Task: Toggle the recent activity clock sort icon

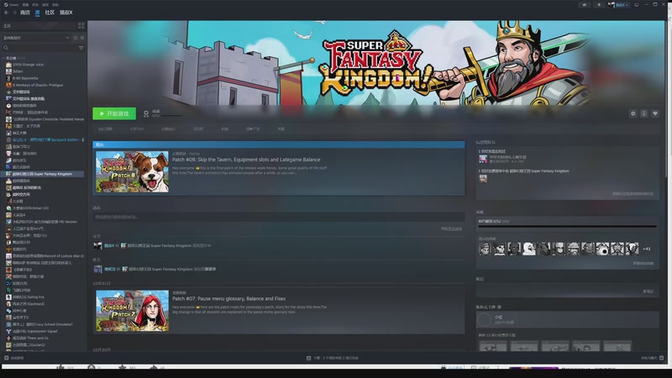Action: [76, 38]
